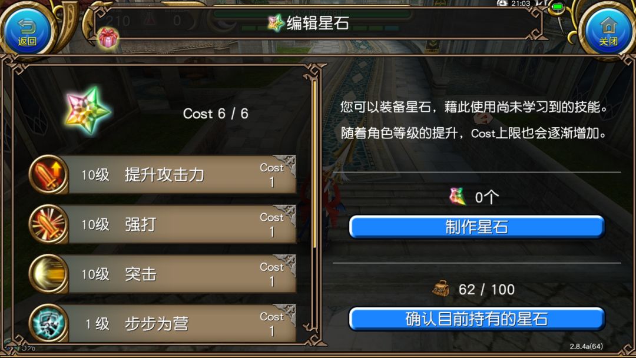Select the 10级 提升攻击力 skill row

pyautogui.click(x=163, y=175)
